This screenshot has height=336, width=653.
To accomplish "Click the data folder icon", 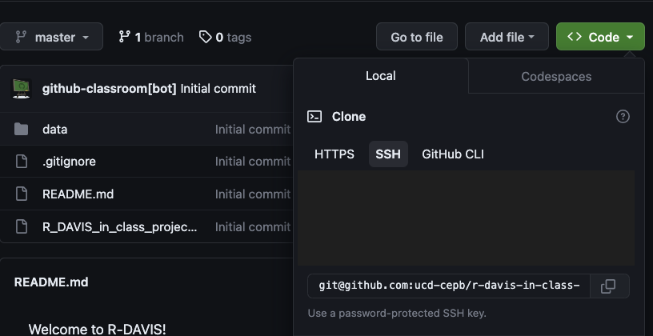I will [x=22, y=130].
